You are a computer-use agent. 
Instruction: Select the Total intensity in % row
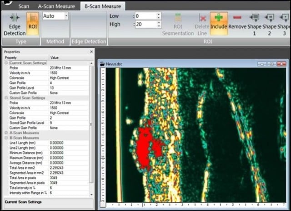pos(46,188)
